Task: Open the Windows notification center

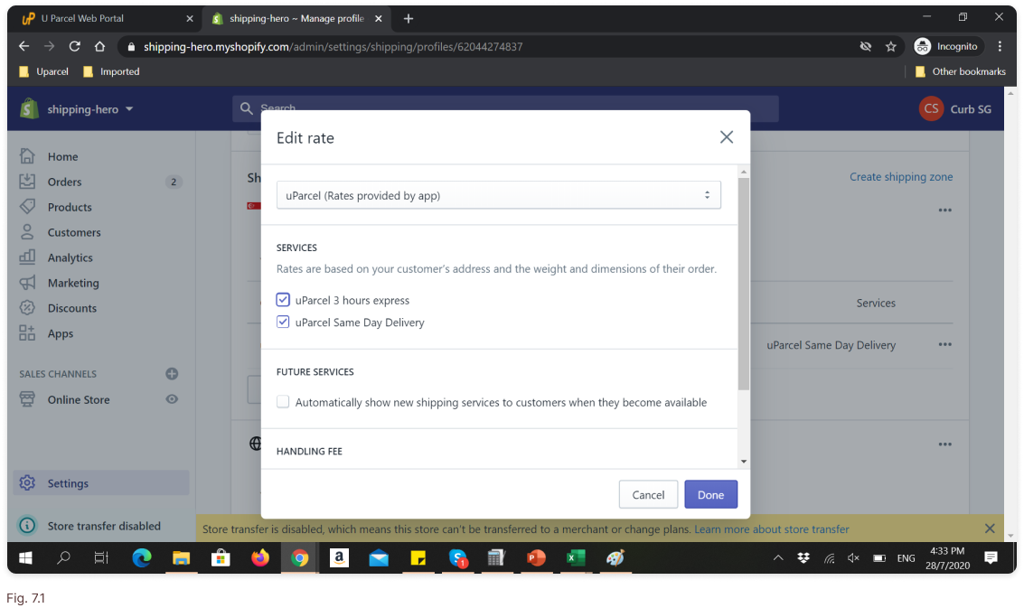Action: (x=991, y=557)
